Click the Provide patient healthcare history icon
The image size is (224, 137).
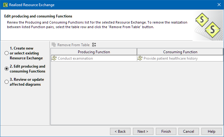(140, 58)
